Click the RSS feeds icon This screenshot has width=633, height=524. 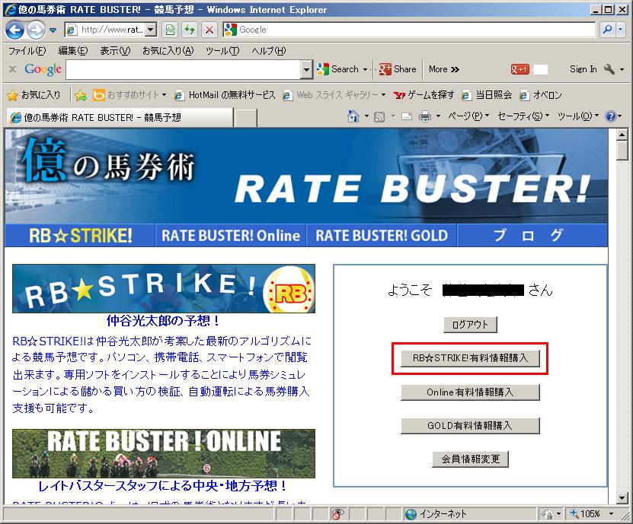tap(379, 117)
